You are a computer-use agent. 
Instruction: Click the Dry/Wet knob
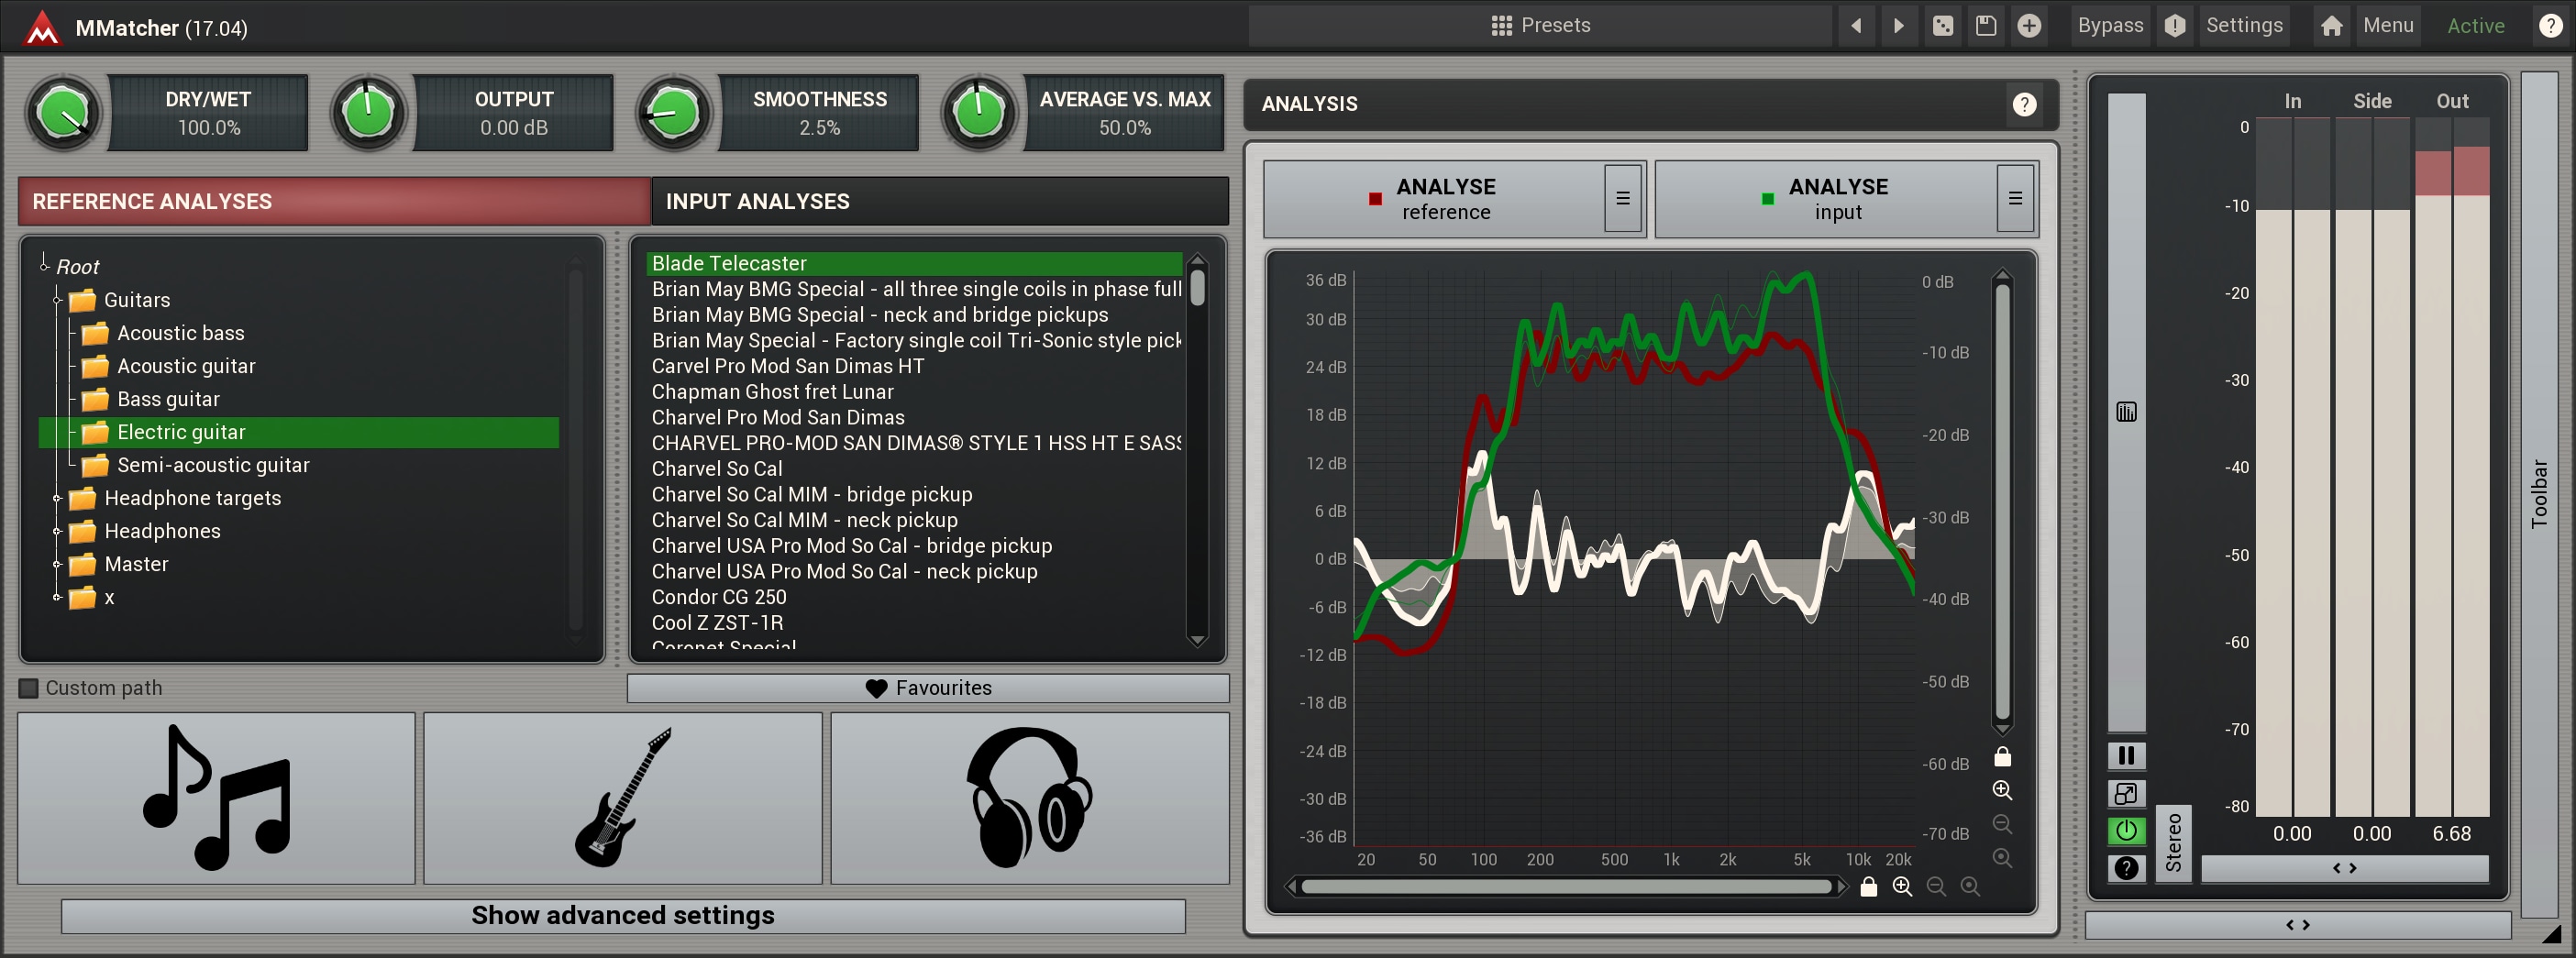click(64, 114)
